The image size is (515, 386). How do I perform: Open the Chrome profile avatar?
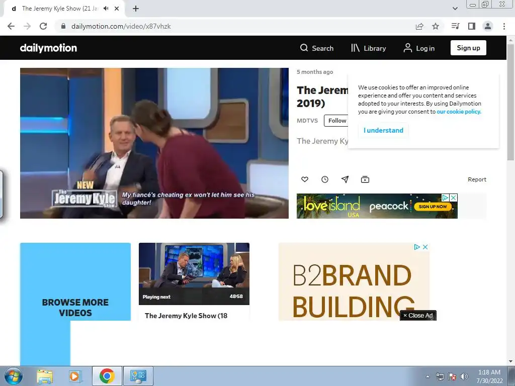[x=488, y=26]
